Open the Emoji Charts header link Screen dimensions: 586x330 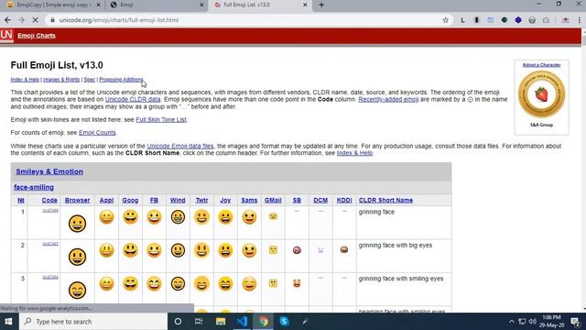pyautogui.click(x=37, y=36)
